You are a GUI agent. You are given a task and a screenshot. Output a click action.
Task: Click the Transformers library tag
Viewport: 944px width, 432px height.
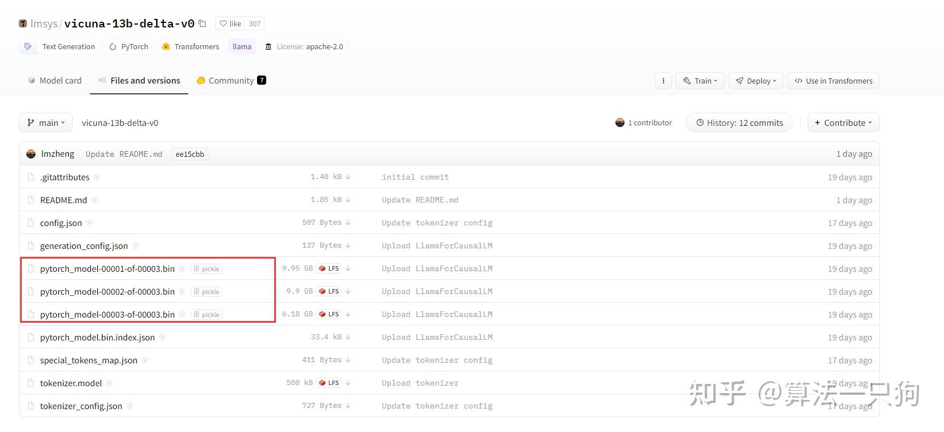click(191, 46)
